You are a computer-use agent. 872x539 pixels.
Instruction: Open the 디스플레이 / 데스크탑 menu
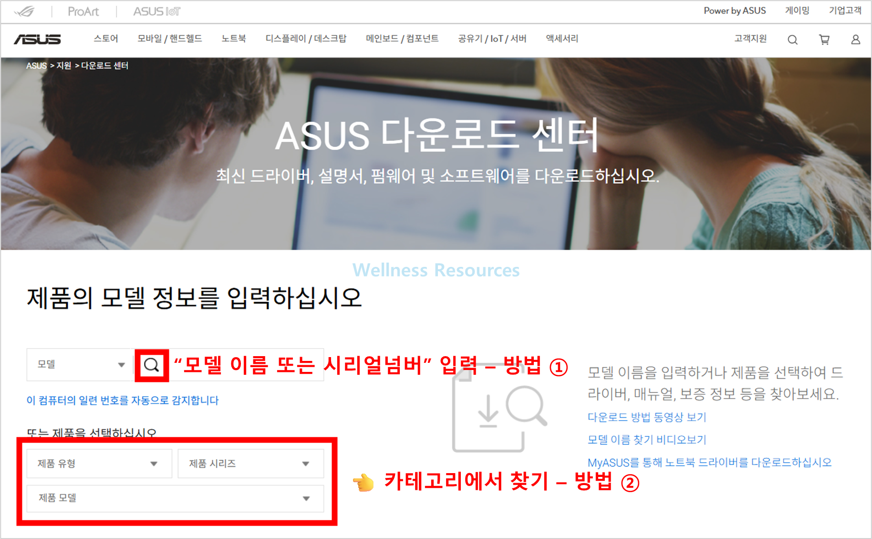(306, 39)
